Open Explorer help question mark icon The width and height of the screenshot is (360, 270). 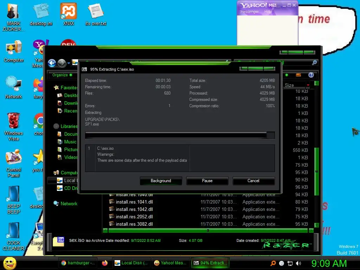tap(311, 75)
